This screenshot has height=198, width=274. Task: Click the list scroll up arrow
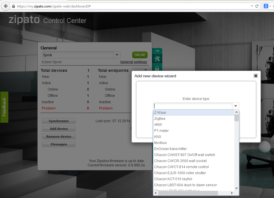click(x=236, y=112)
